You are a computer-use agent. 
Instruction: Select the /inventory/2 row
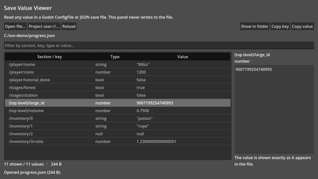pyautogui.click(x=118, y=134)
